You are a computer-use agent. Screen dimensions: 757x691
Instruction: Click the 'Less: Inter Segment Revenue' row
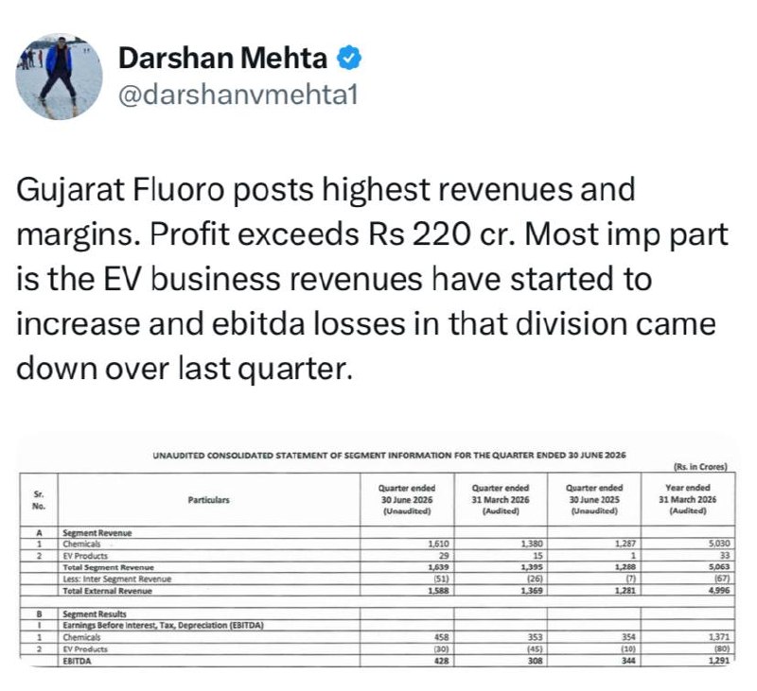378,579
